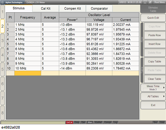Select table number 2 side tab

pyautogui.click(x=2, y=26)
